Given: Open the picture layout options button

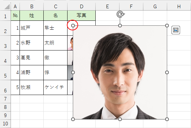Looking at the screenshot, I should tap(176, 30).
